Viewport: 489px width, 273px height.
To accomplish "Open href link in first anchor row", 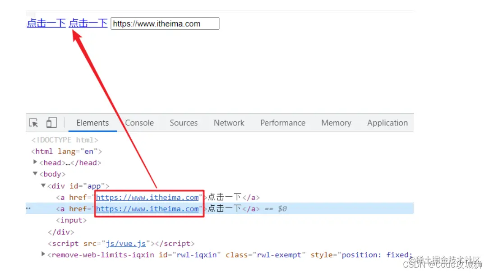I will (147, 198).
